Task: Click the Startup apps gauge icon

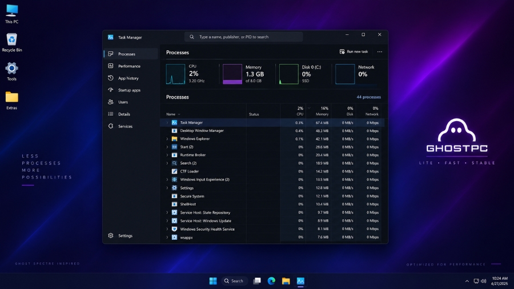Action: (111, 90)
